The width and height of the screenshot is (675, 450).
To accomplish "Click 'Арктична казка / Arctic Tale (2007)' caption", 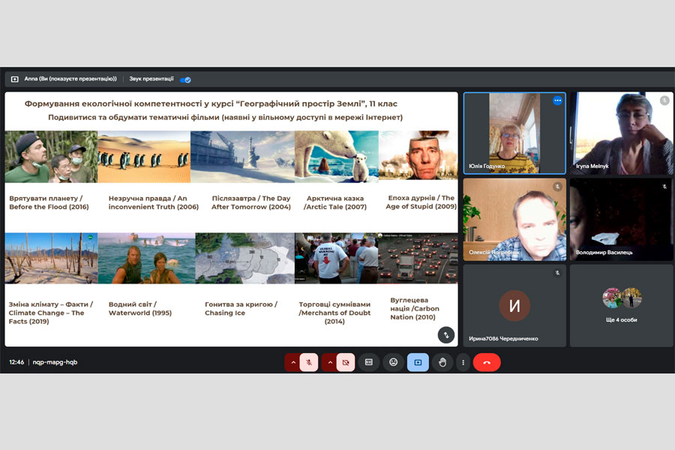I will point(335,202).
